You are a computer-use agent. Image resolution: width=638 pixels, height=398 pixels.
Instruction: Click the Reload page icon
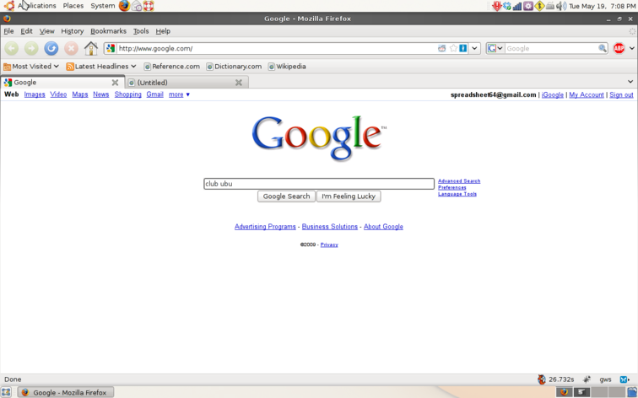(51, 49)
